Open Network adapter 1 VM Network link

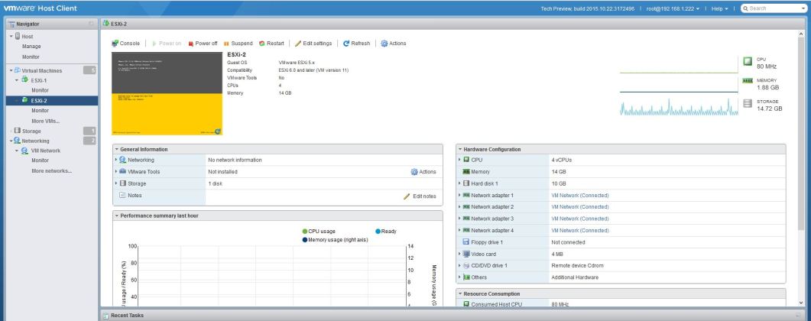pyautogui.click(x=580, y=196)
